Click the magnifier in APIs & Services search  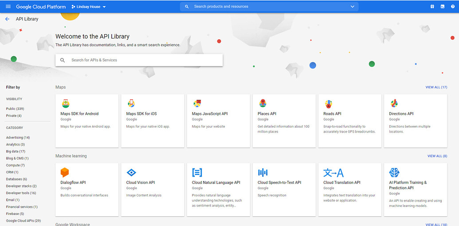(x=63, y=60)
